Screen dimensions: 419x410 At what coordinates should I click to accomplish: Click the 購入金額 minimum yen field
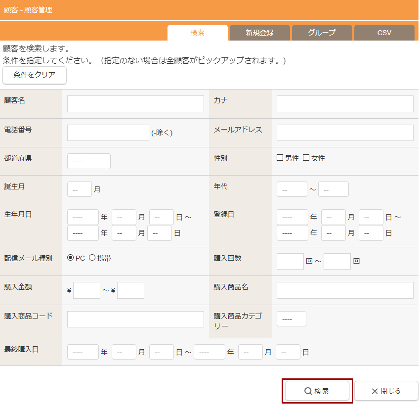86,290
